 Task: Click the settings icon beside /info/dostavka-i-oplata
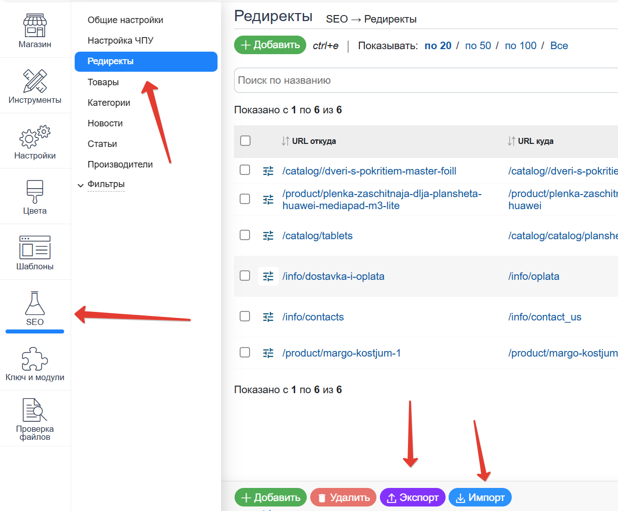pyautogui.click(x=268, y=276)
